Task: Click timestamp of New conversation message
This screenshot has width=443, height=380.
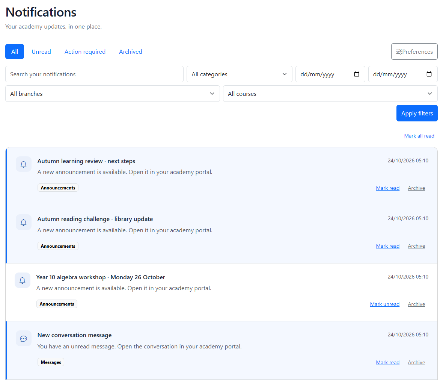Action: pyautogui.click(x=408, y=335)
